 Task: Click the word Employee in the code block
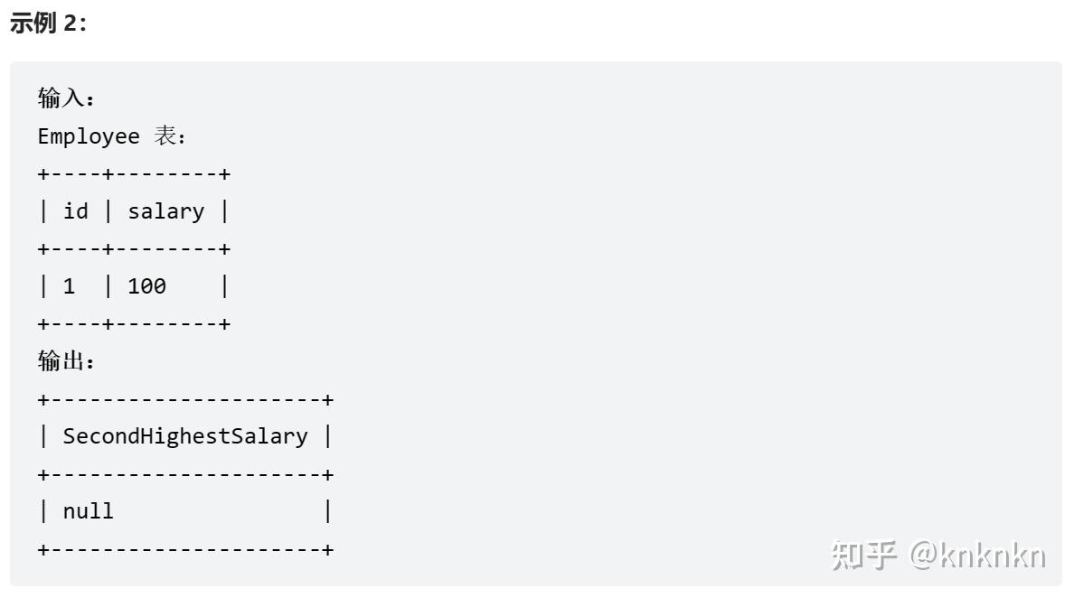pyautogui.click(x=89, y=136)
